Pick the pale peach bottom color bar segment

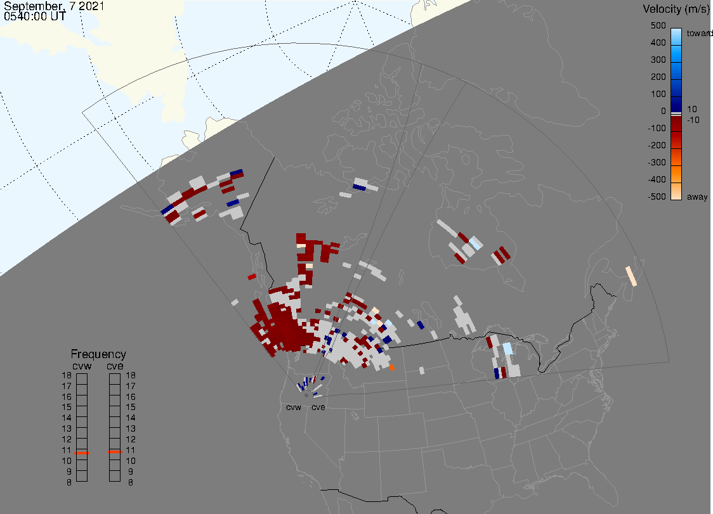676,191
